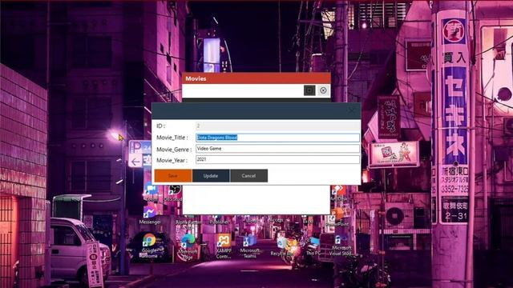
Task: Click the Cancel button in the form
Action: coord(248,176)
